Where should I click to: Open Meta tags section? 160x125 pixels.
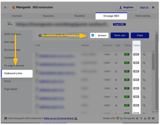coord(9,42)
